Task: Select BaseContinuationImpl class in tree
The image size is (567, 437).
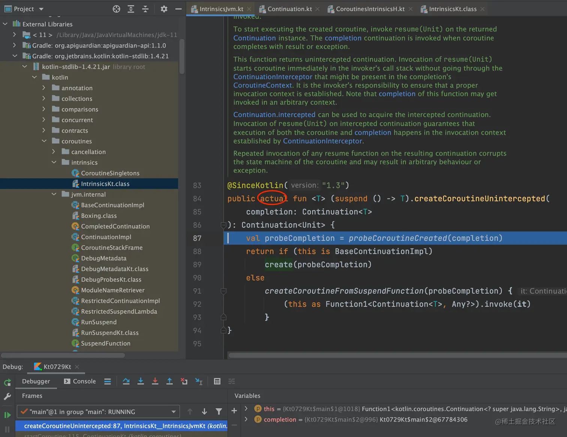Action: coord(112,205)
